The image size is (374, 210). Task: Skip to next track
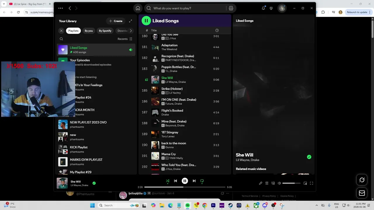[194, 181]
